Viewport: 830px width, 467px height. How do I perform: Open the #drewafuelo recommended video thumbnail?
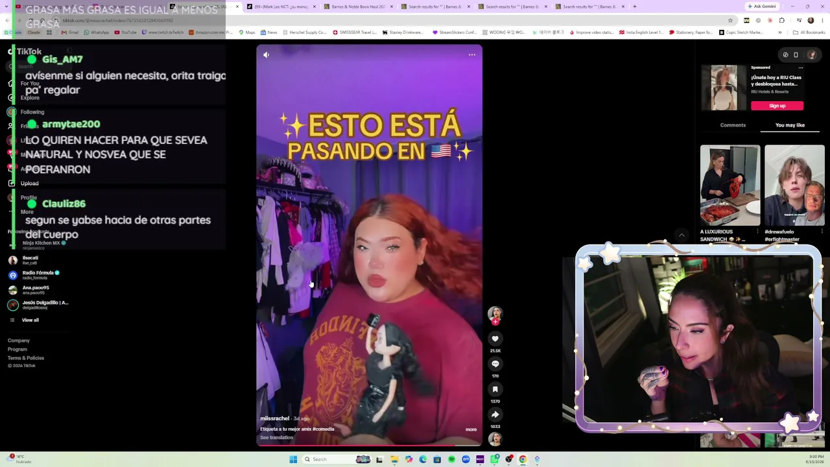(794, 185)
